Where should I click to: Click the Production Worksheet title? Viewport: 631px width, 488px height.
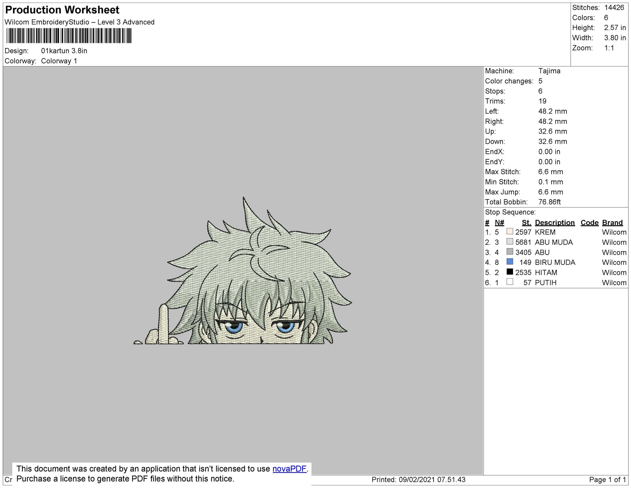pos(62,10)
